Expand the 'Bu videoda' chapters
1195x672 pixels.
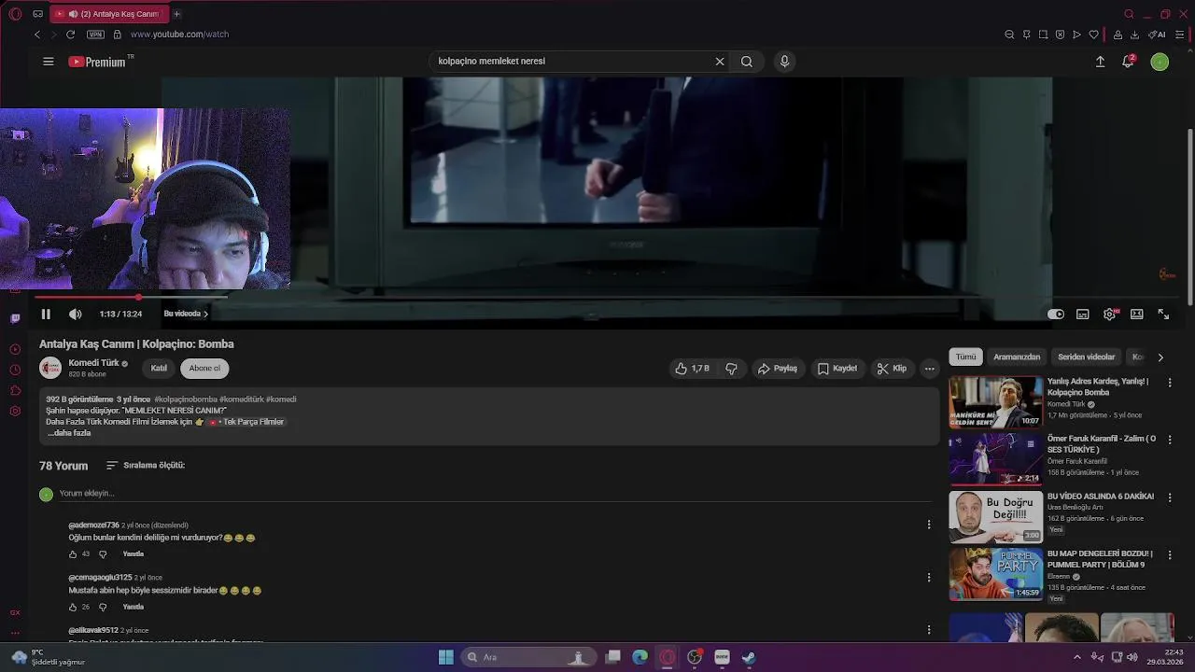186,315
